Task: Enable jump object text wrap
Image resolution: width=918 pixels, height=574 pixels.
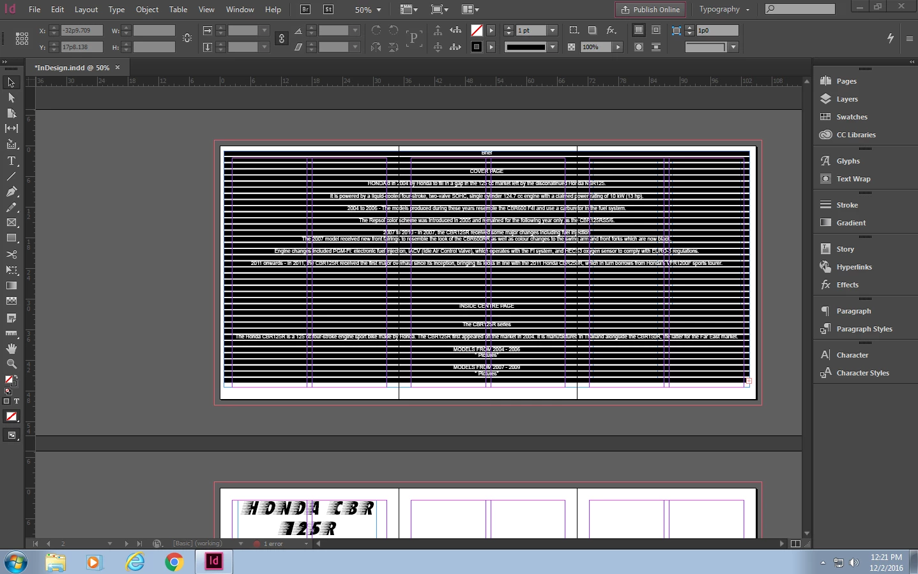Action: 656,47
